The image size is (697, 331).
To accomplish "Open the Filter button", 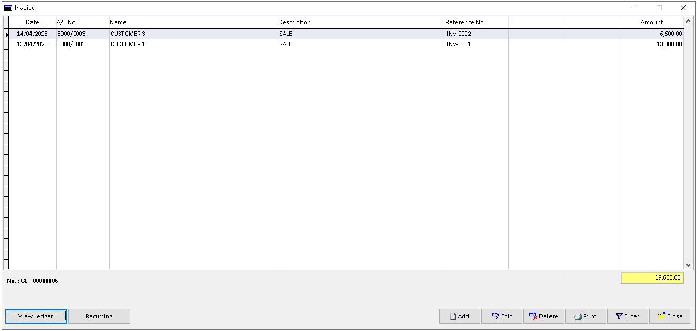I will (628, 316).
